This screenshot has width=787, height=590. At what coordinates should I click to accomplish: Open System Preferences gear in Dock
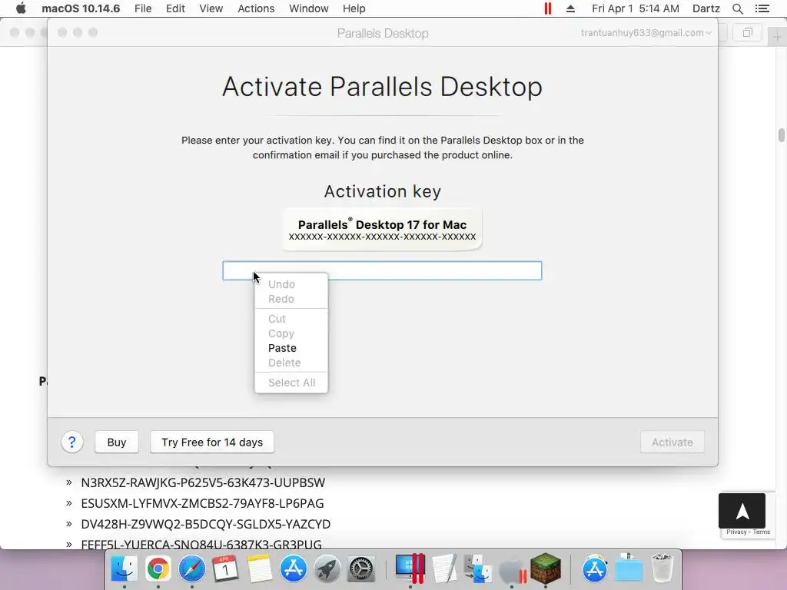(361, 568)
